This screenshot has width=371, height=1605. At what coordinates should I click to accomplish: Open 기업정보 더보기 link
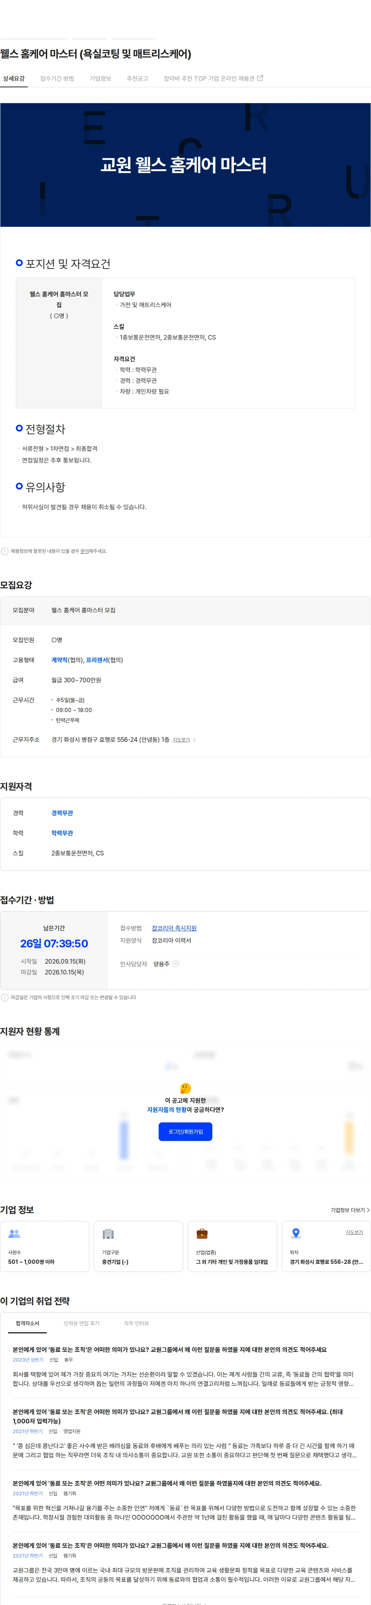coord(350,1210)
